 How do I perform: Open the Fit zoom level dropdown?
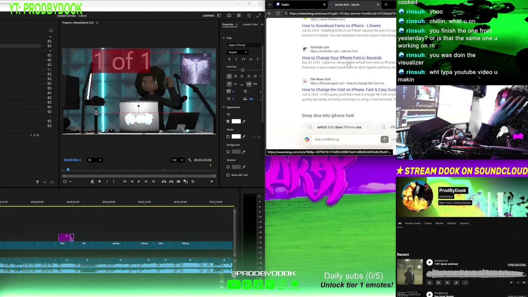click(x=94, y=160)
